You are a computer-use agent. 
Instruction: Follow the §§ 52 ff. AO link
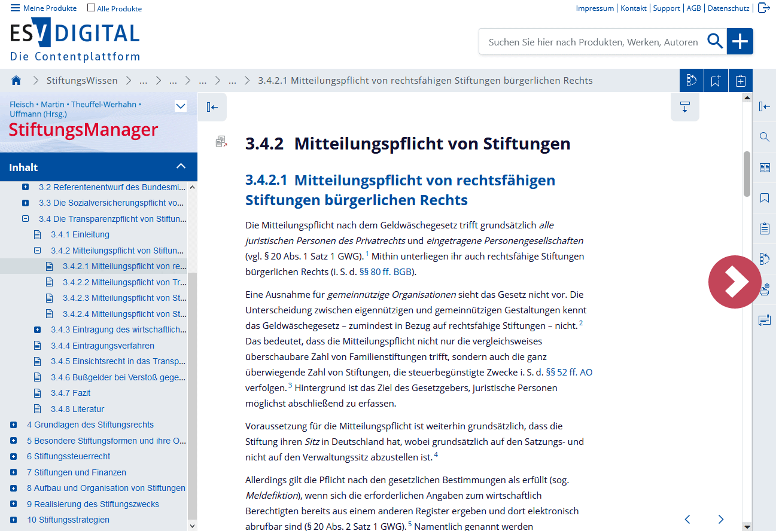(x=569, y=372)
